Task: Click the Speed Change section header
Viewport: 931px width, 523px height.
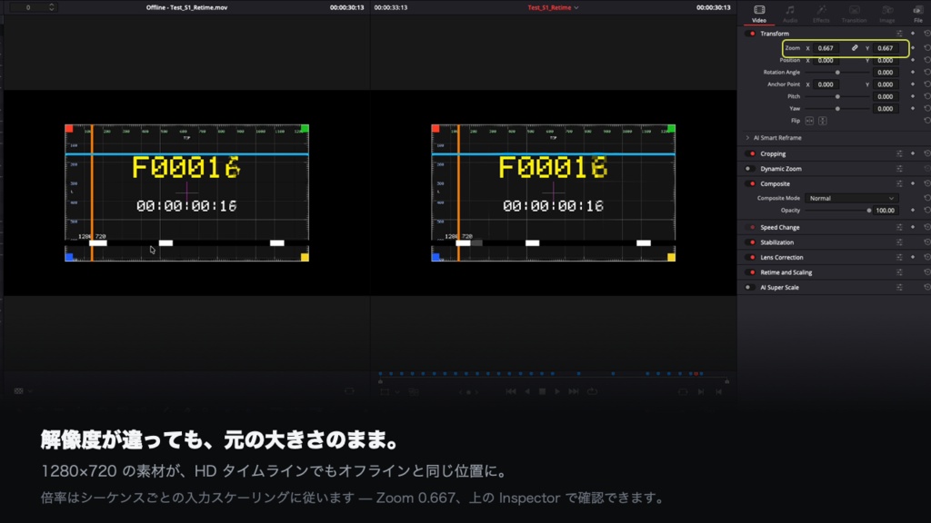Action: tap(779, 228)
